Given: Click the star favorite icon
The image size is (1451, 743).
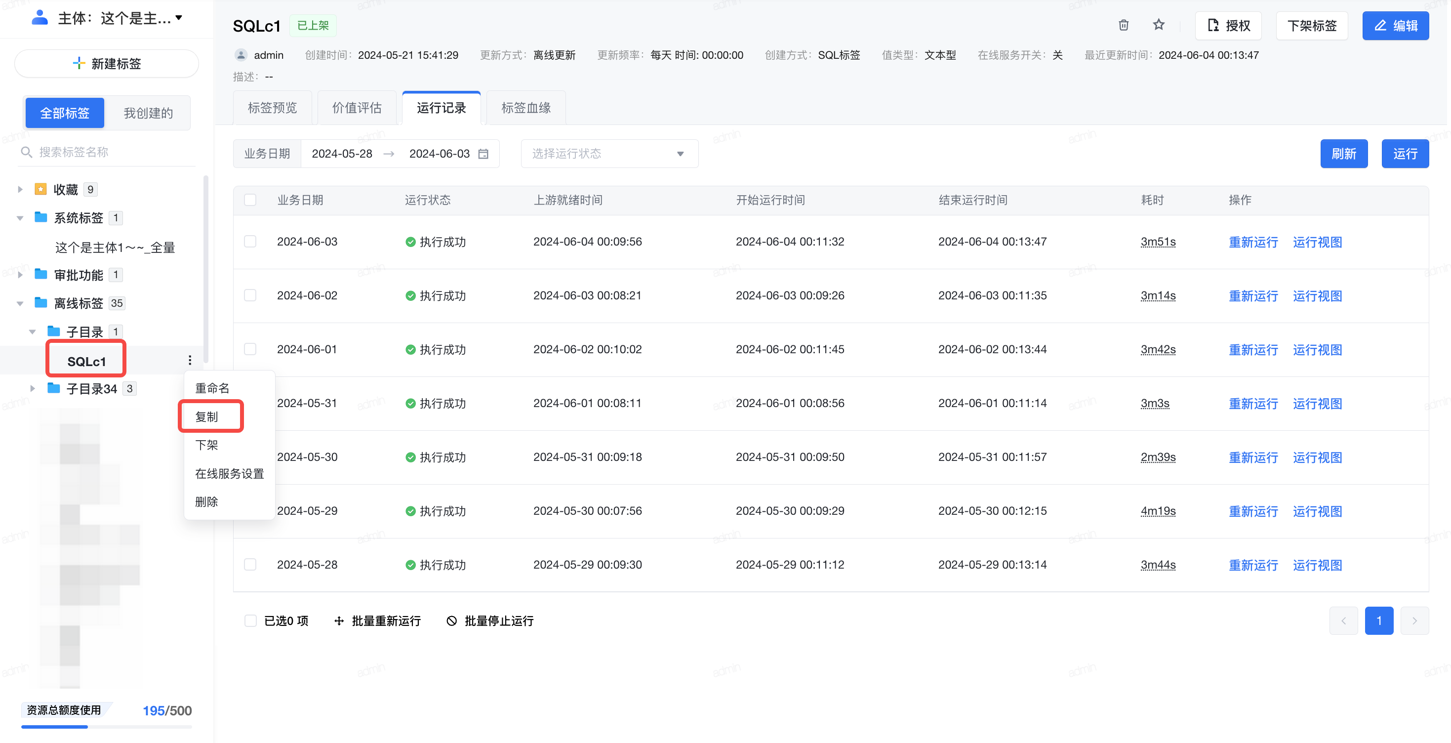Looking at the screenshot, I should (x=1158, y=25).
